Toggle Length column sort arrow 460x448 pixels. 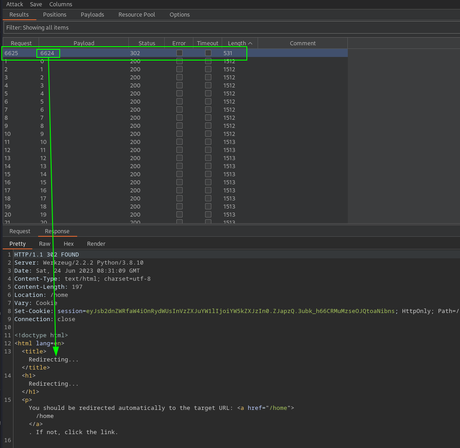click(250, 43)
